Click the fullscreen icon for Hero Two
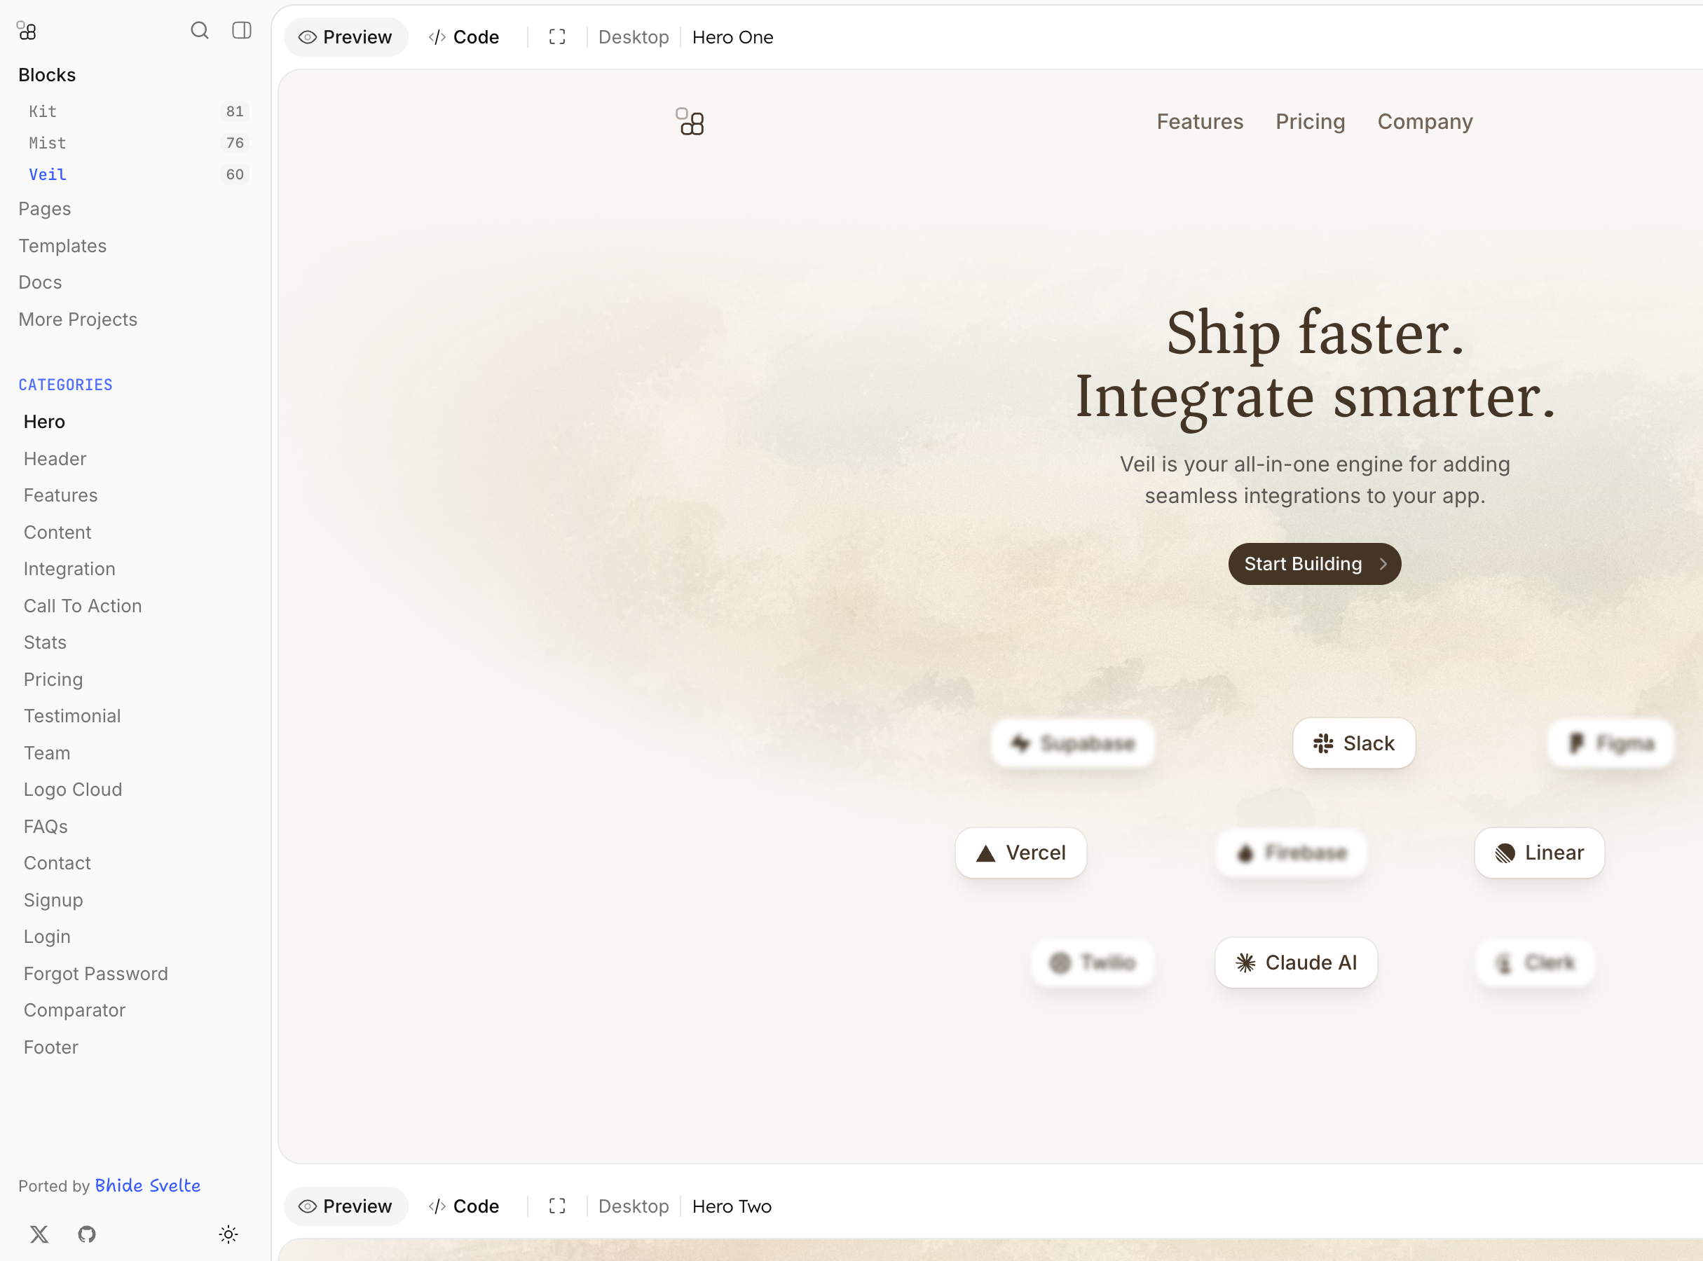 click(x=557, y=1206)
